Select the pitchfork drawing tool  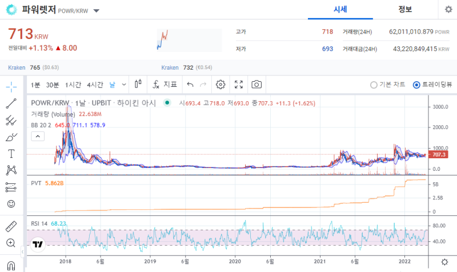(11, 120)
